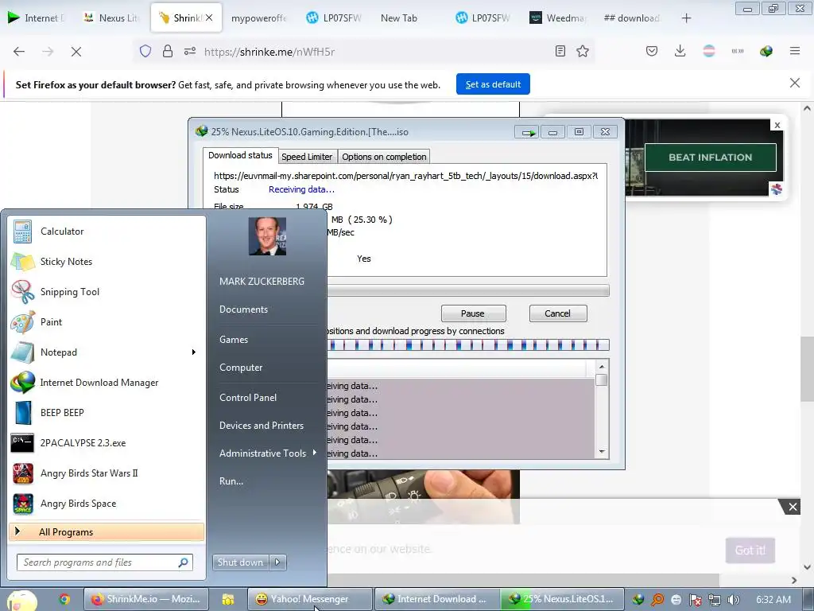Expand Administrative Tools submenu arrow

[x=315, y=453]
